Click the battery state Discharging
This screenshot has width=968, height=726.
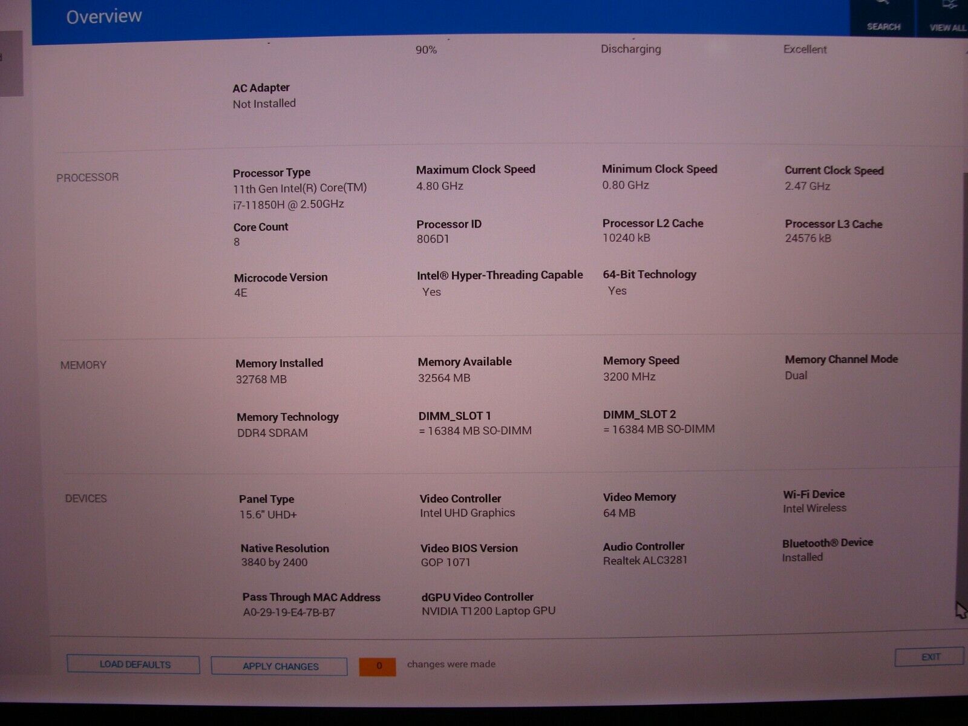click(x=630, y=49)
